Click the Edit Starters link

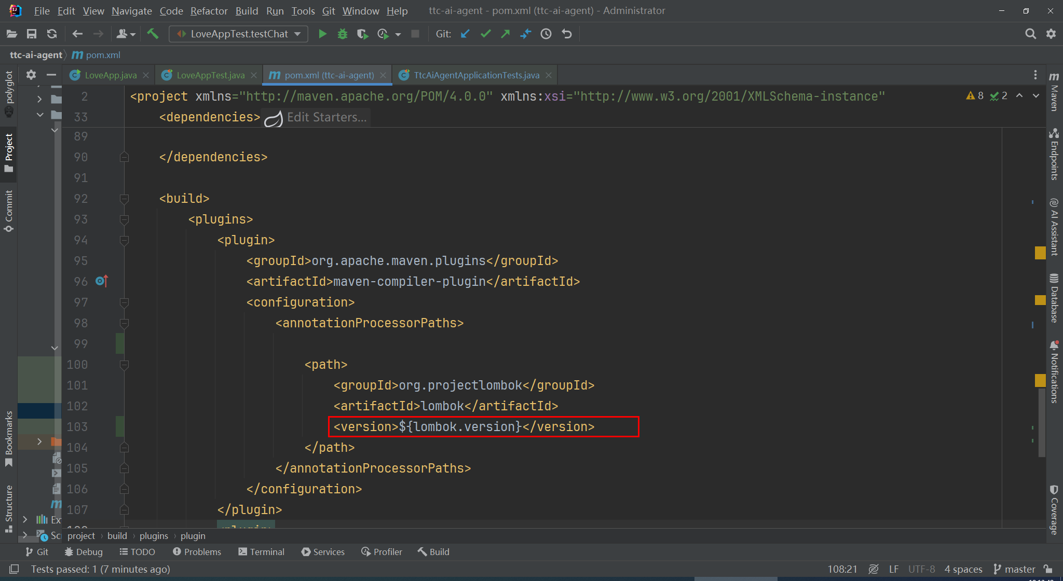tap(326, 117)
